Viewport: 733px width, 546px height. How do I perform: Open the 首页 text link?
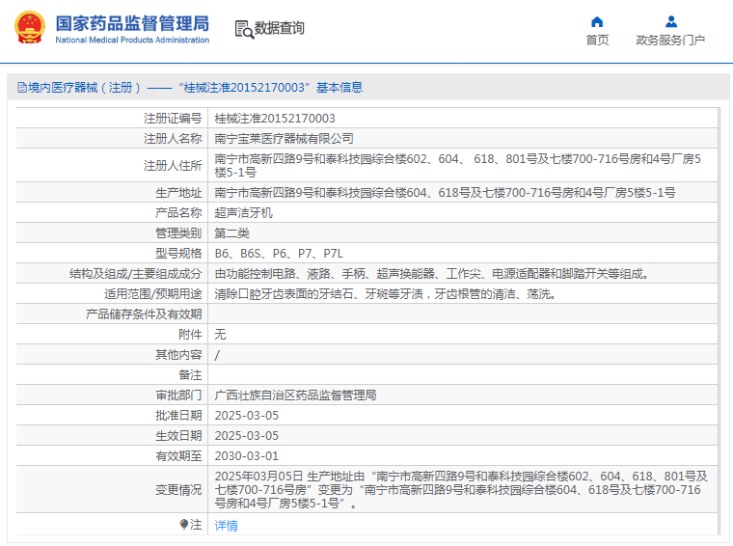coord(597,41)
